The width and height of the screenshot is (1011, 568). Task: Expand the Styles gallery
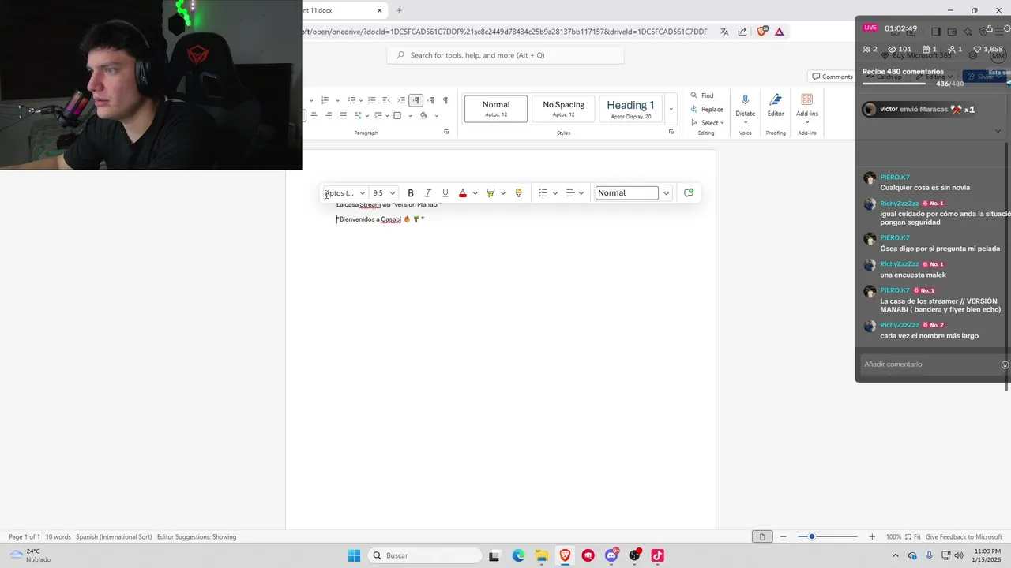671,109
